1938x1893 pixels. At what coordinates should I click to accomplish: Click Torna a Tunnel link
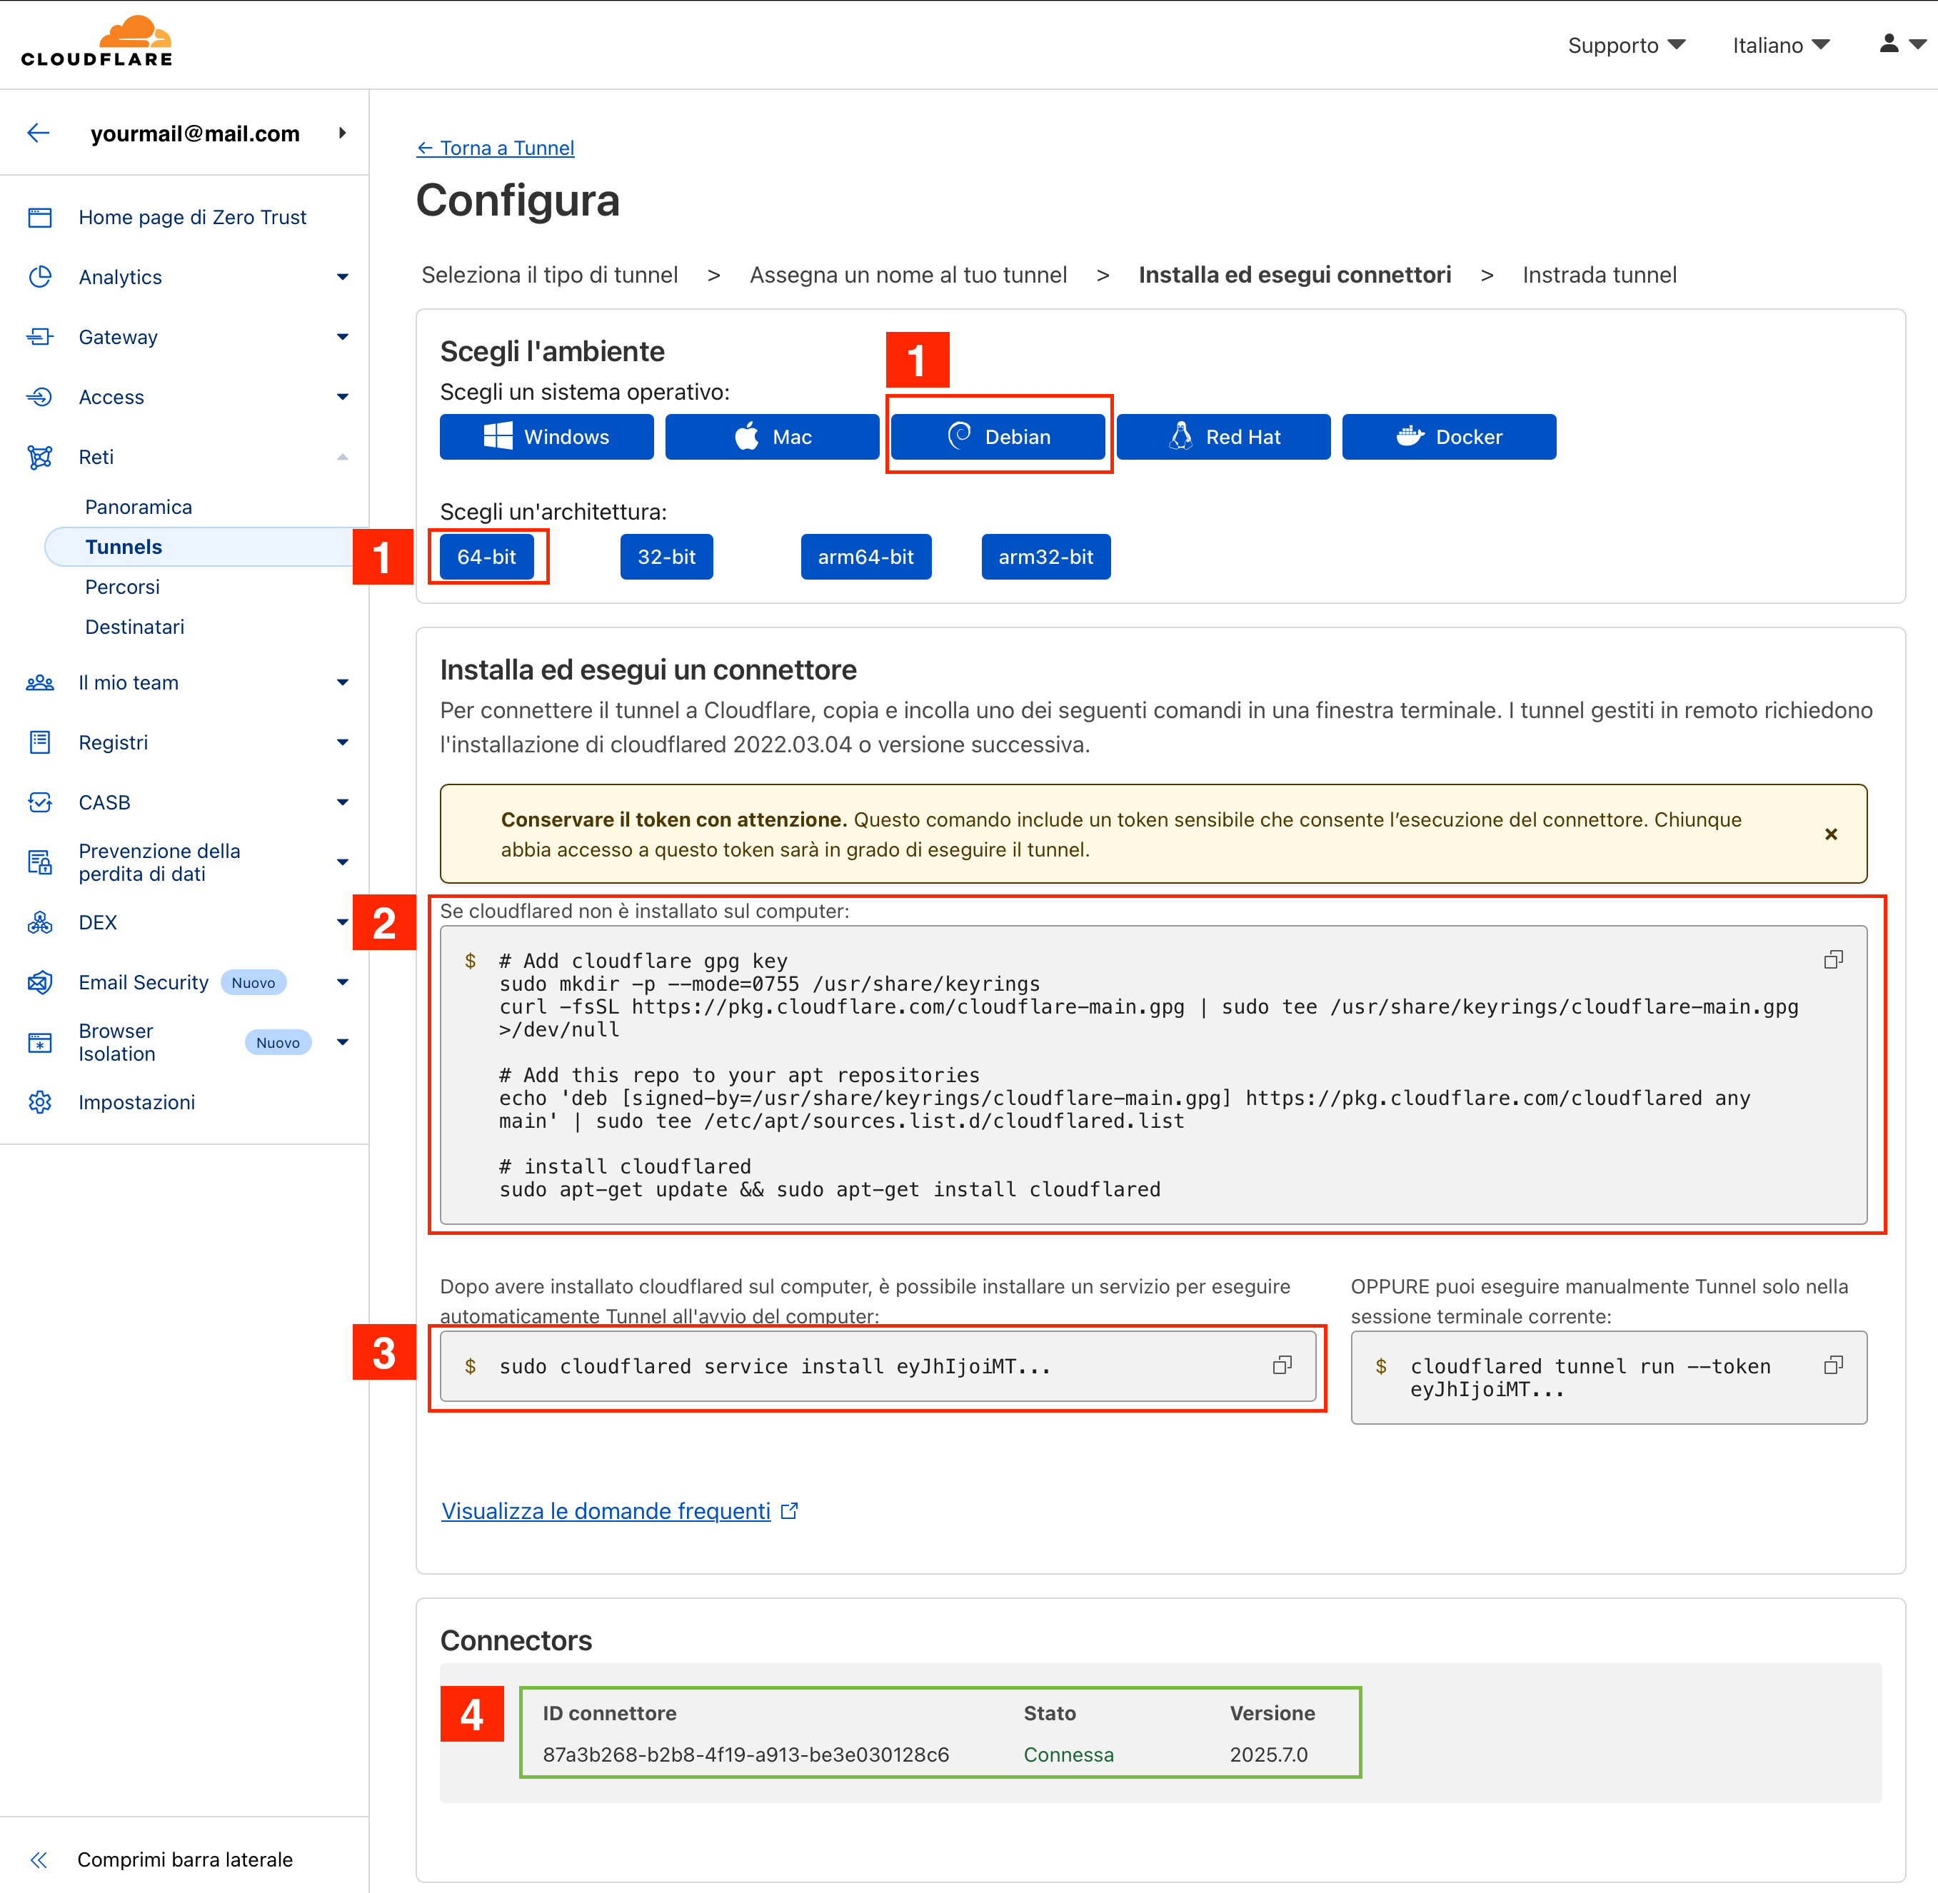pyautogui.click(x=495, y=148)
